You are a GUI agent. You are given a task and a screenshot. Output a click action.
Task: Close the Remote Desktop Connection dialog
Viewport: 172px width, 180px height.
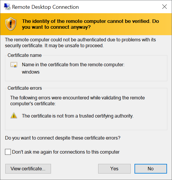[164, 7]
